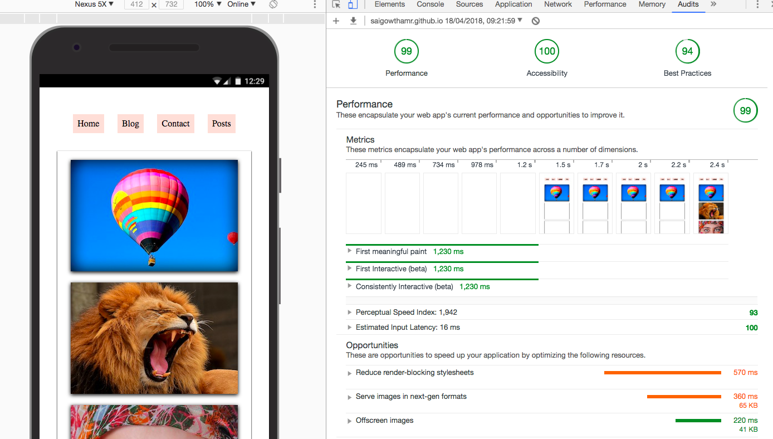Click the Home nav button on phone

89,124
